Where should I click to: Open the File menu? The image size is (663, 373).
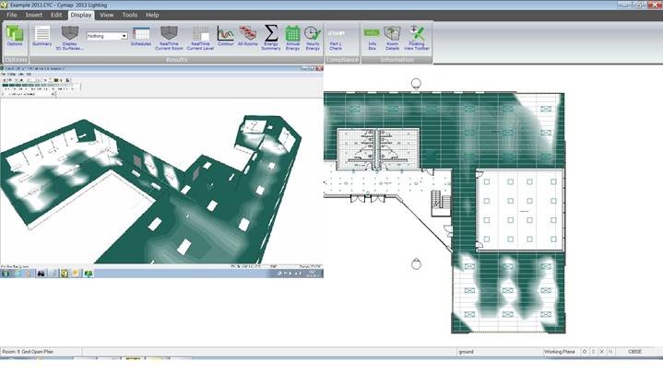click(12, 15)
